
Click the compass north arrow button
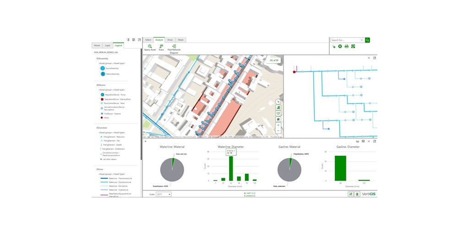point(278,102)
